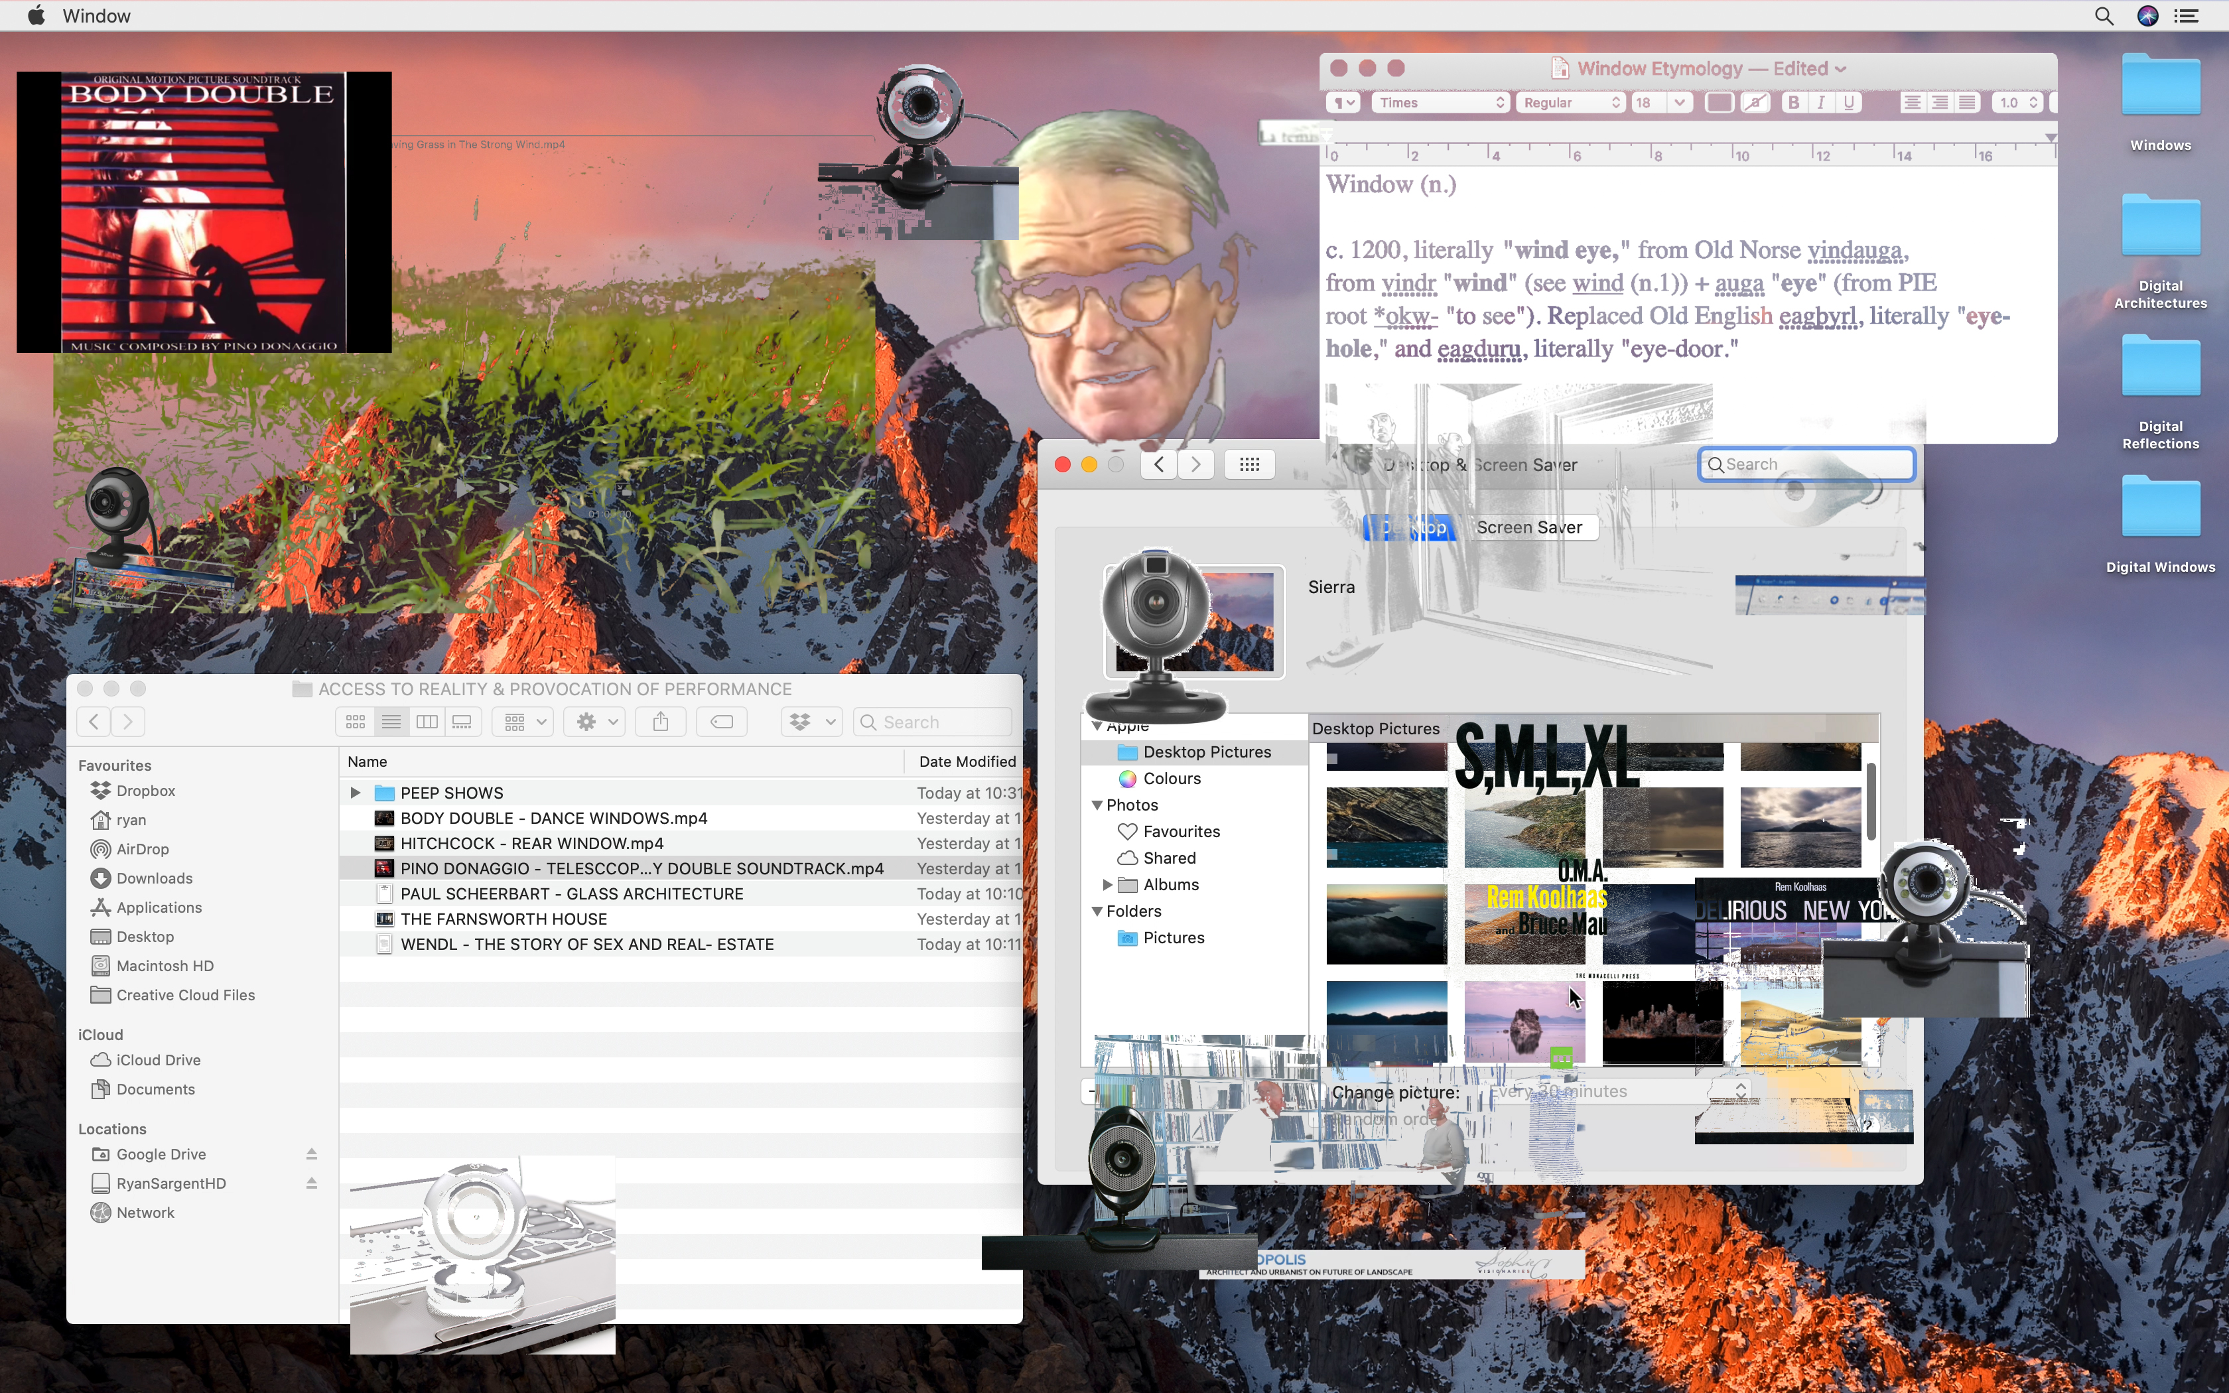
Task: Open Notification Center list icon
Action: tap(2187, 16)
